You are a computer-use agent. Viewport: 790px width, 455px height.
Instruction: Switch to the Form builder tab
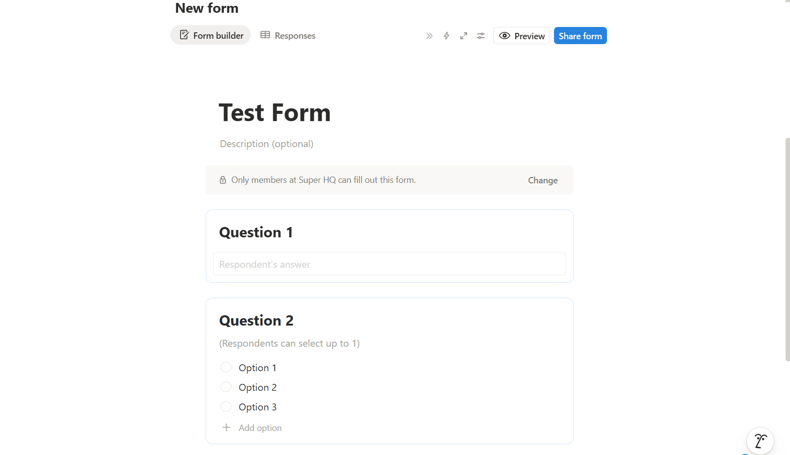[211, 35]
